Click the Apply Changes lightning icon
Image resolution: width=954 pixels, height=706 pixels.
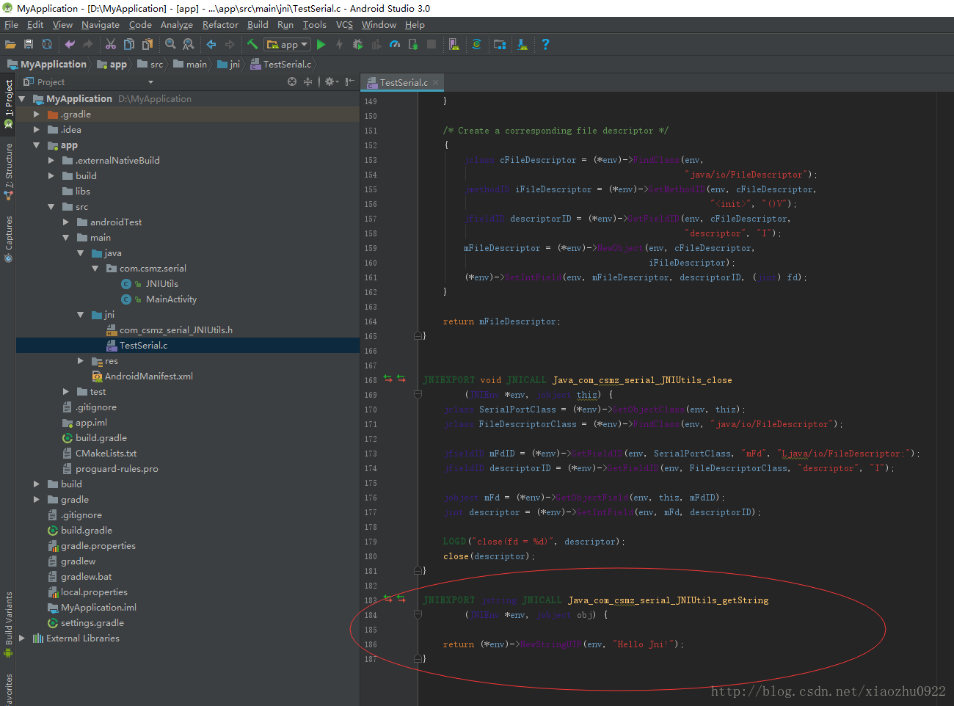coord(339,45)
